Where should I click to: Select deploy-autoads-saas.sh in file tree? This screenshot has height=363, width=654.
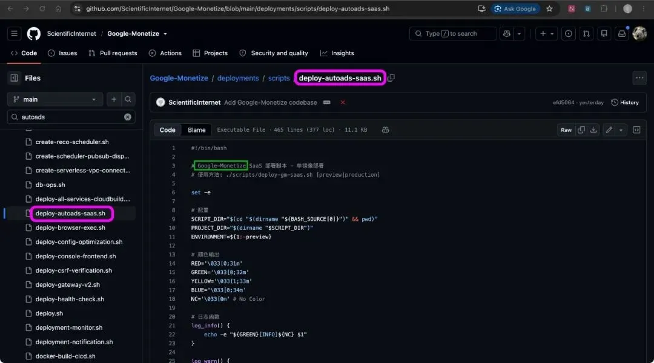pyautogui.click(x=70, y=214)
